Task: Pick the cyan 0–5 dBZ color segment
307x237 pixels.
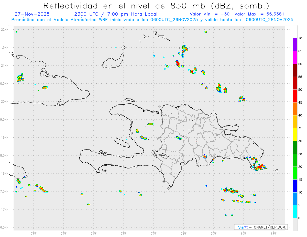Action: (x=295, y=211)
